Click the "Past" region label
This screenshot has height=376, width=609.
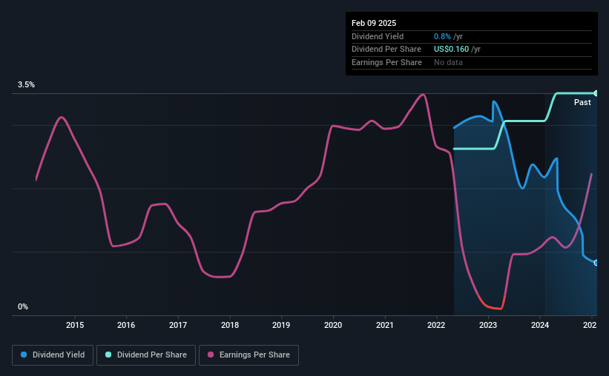[x=582, y=103]
